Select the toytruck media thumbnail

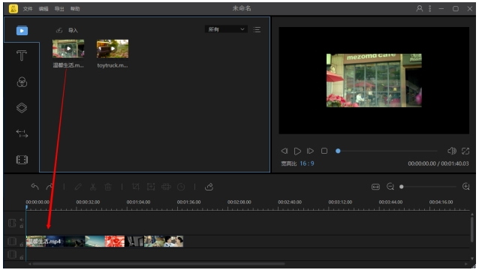coord(113,49)
